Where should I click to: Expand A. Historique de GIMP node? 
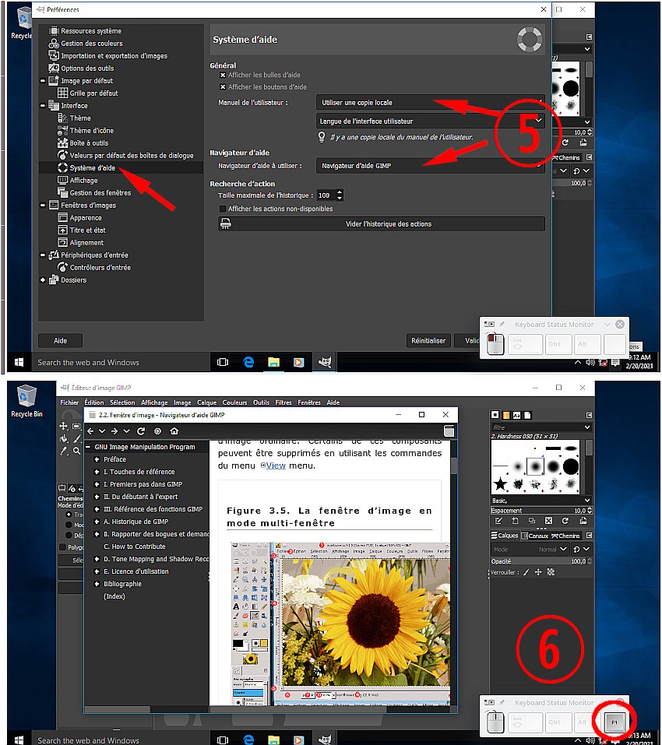coord(97,522)
